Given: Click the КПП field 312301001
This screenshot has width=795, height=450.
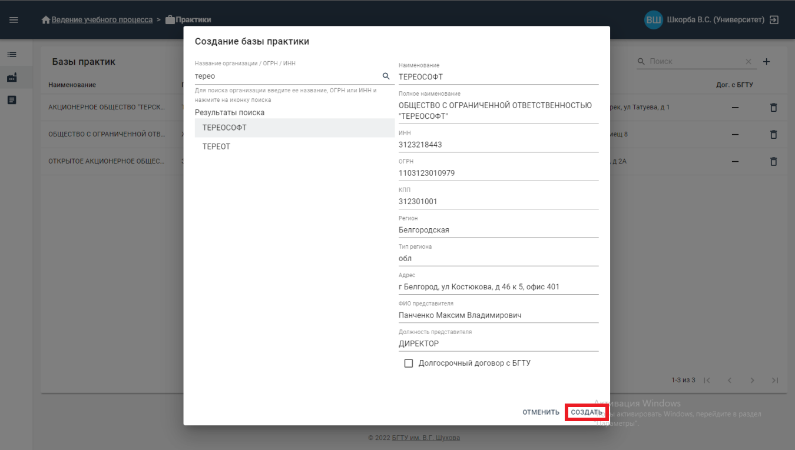Looking at the screenshot, I should pyautogui.click(x=498, y=201).
